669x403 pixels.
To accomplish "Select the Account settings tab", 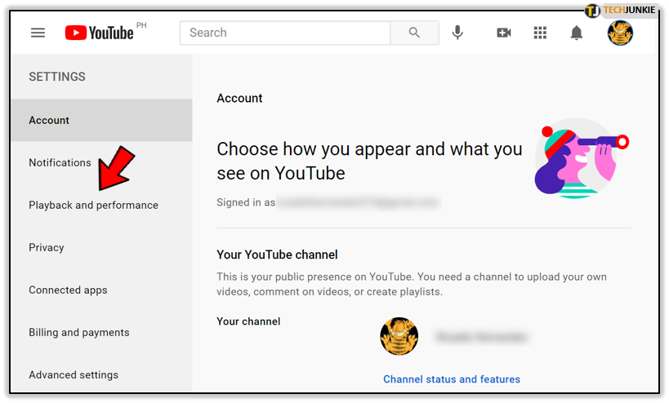I will coord(101,120).
